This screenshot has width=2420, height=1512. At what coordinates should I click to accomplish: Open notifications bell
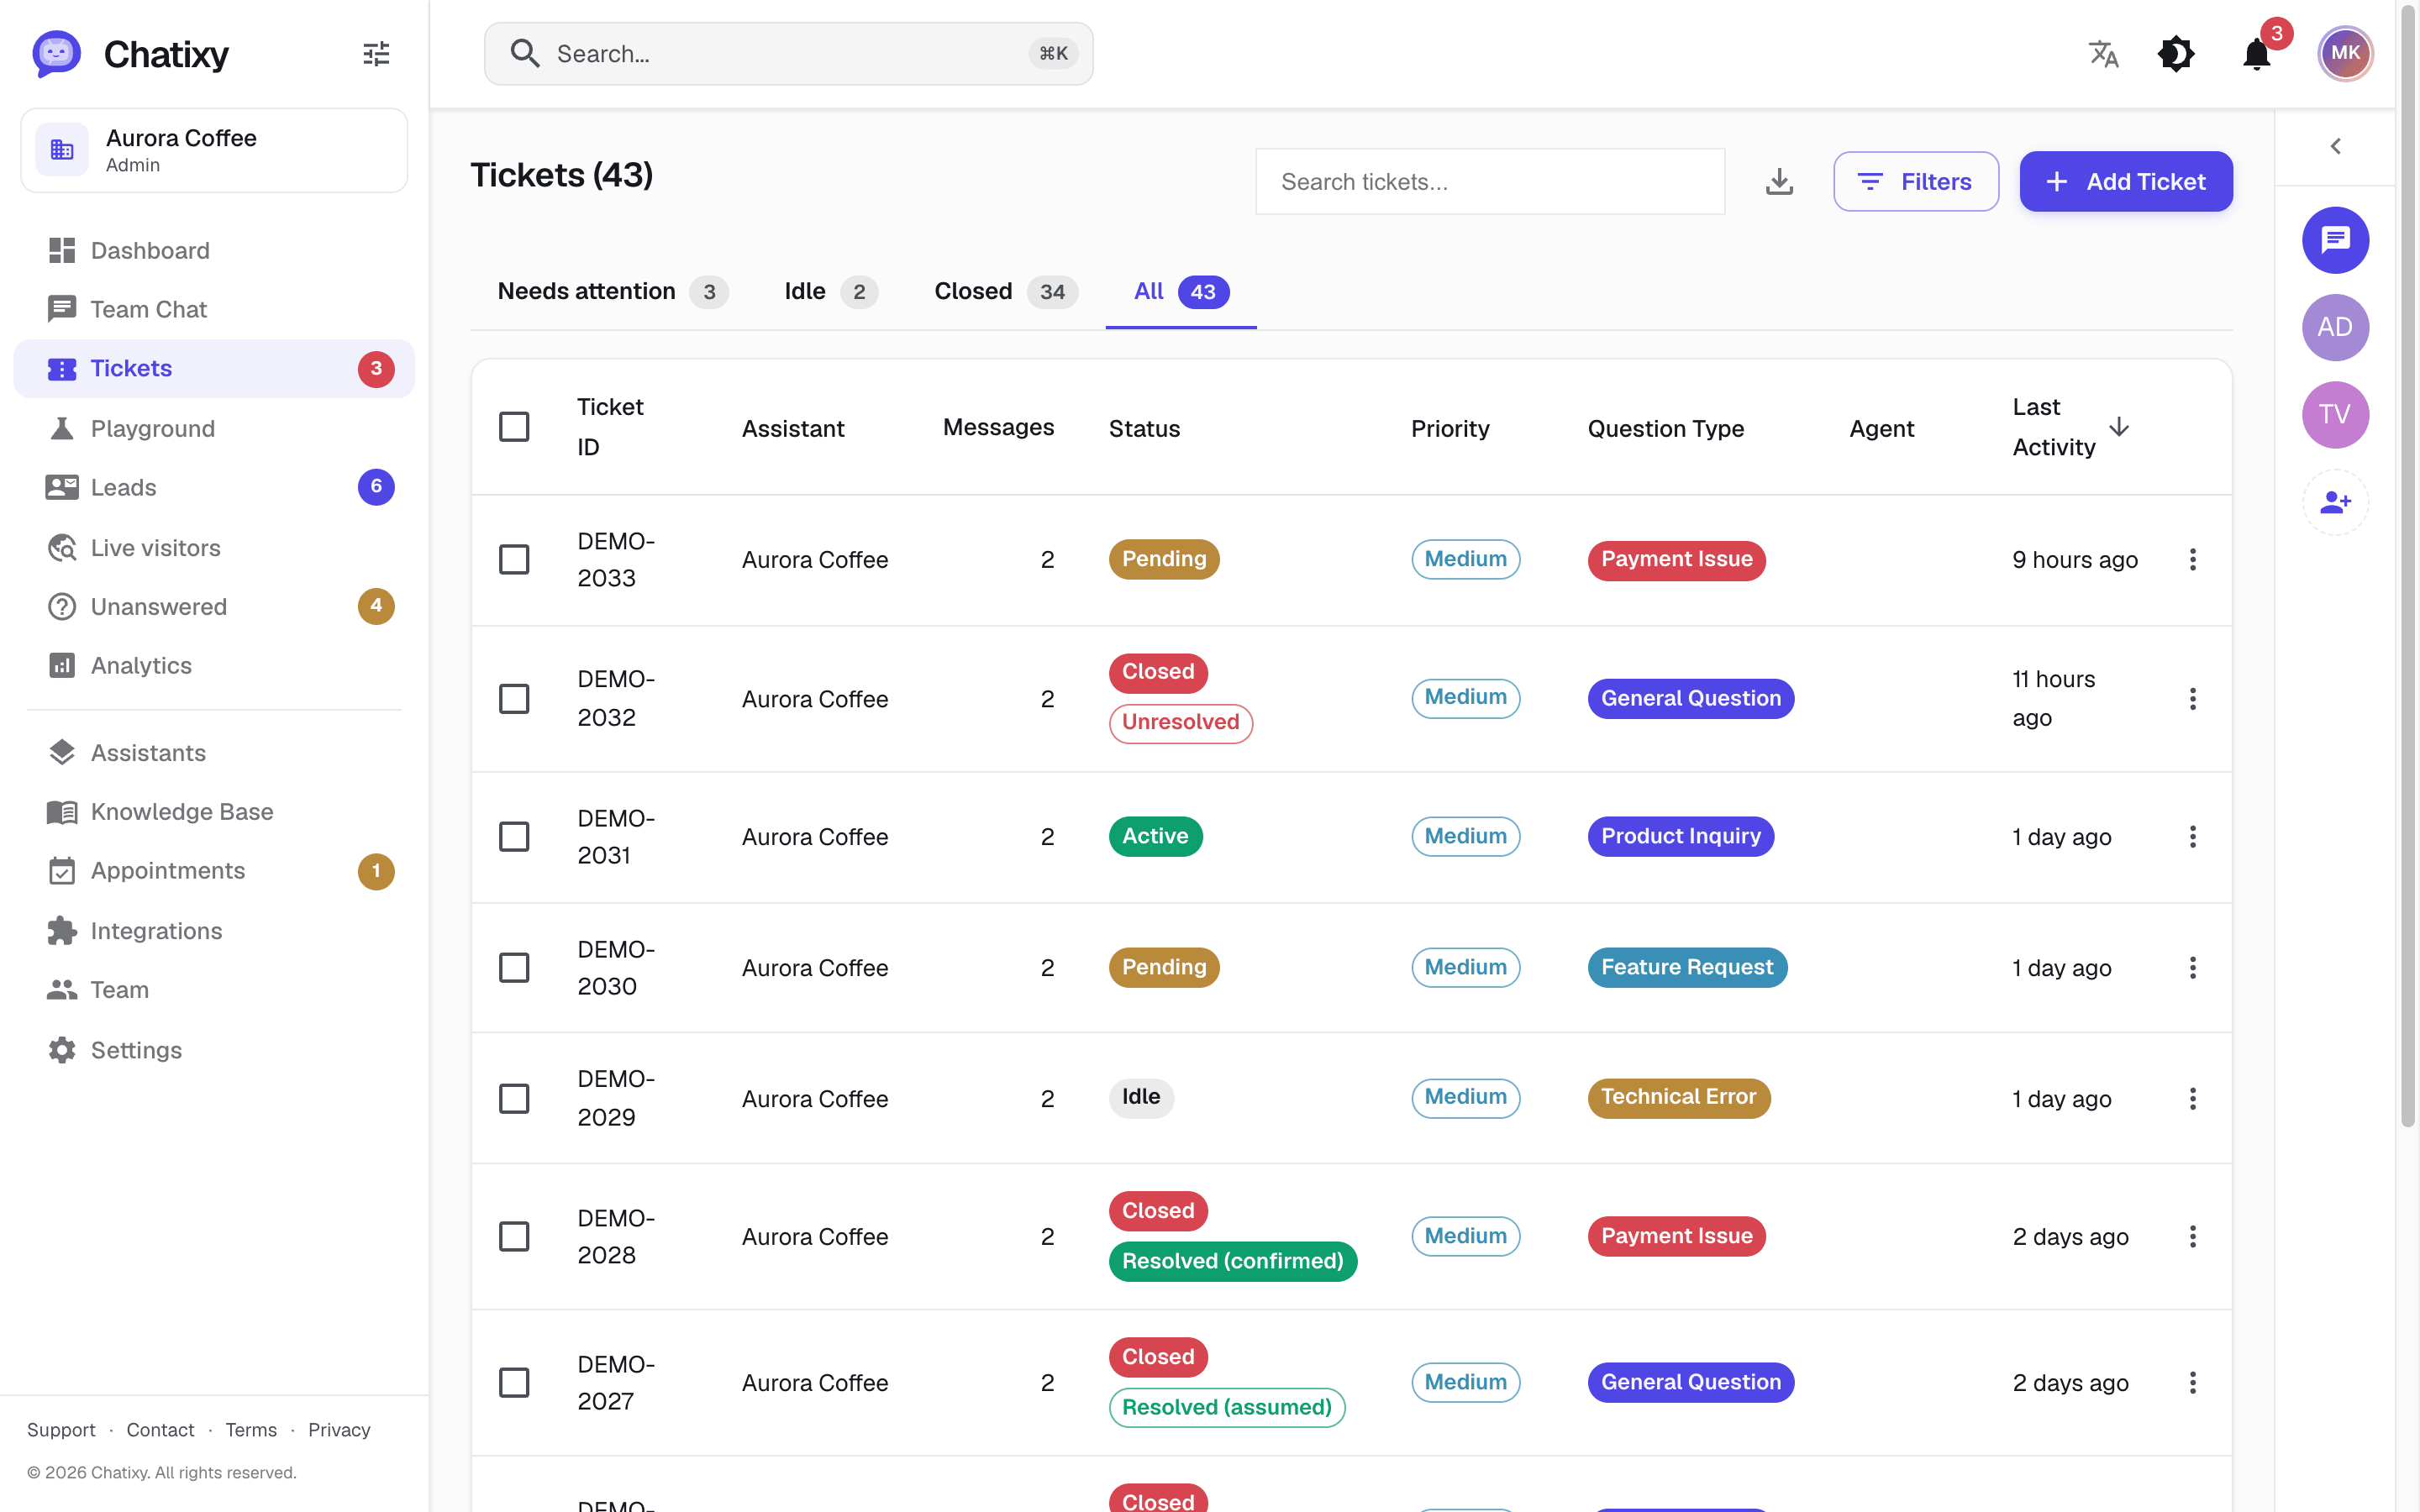tap(2256, 54)
